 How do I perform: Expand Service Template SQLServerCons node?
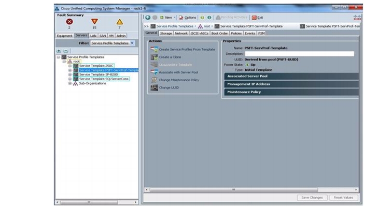[70, 79]
